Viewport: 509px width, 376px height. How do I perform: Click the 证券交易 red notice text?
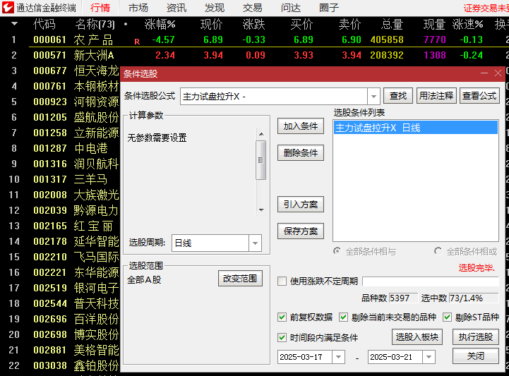[x=486, y=8]
